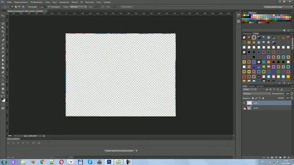
Task: Select the History Brush tool
Action: (x=3, y=52)
